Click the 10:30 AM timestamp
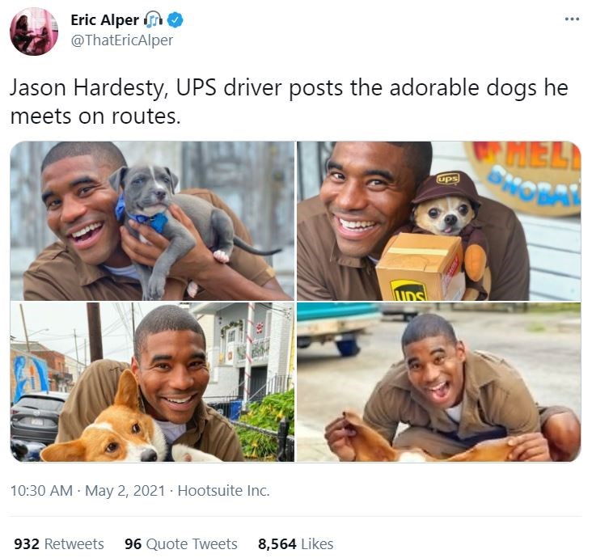Screen dimensions: 592x558 (x=41, y=491)
